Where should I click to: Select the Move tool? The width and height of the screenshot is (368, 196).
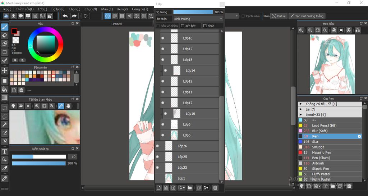[x=5, y=70]
